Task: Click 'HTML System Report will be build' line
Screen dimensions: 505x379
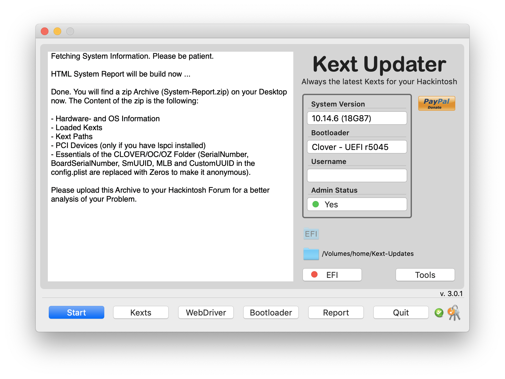Action: tap(121, 74)
